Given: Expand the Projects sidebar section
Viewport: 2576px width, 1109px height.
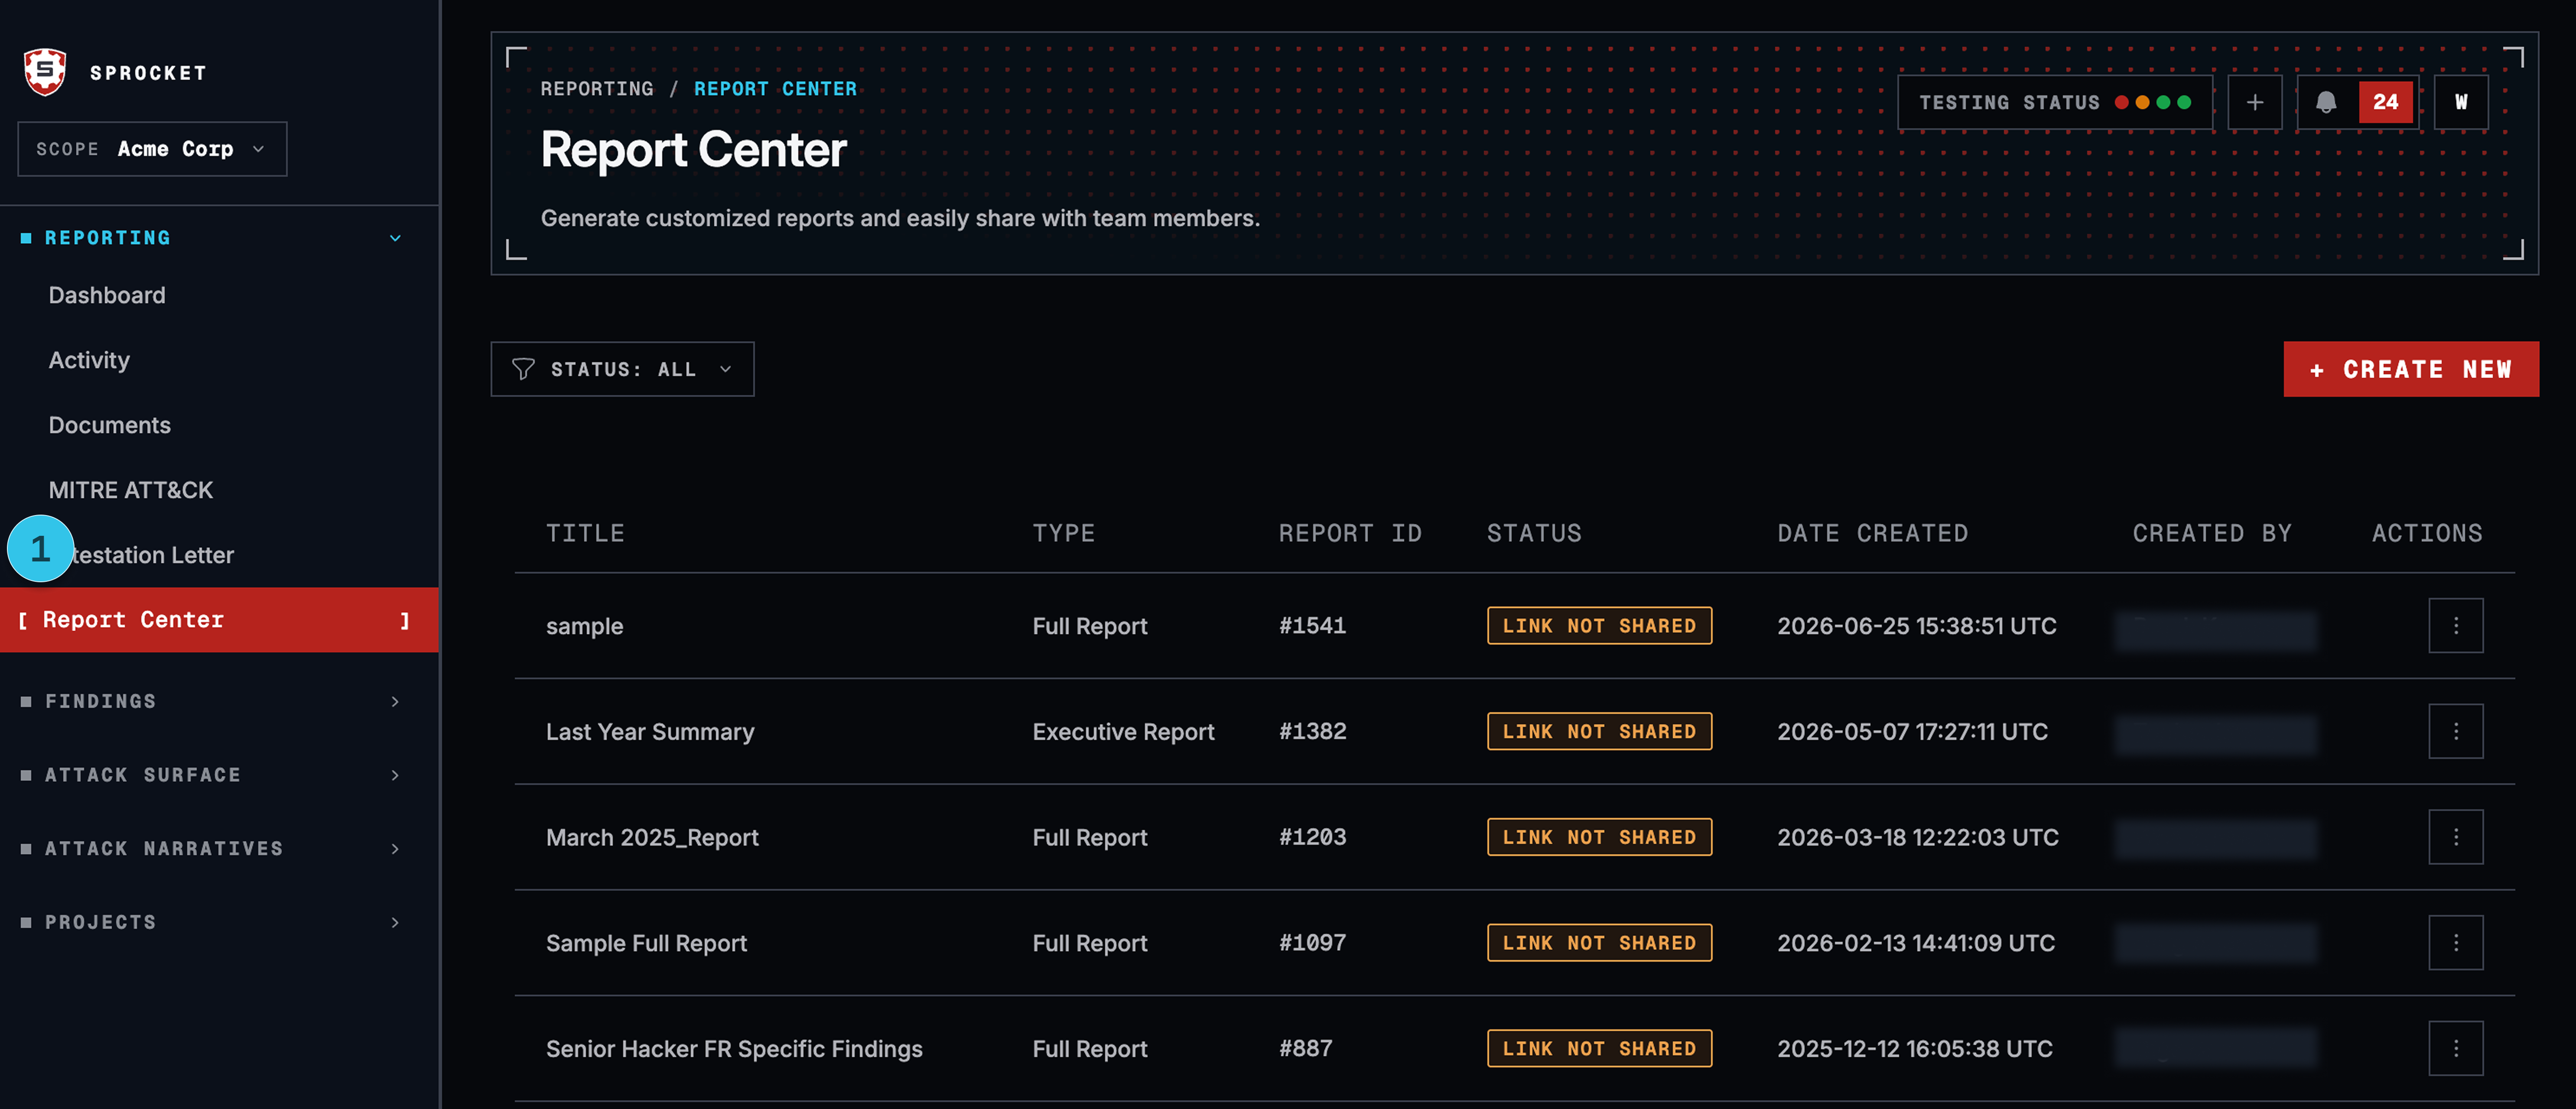Looking at the screenshot, I should (x=219, y=922).
